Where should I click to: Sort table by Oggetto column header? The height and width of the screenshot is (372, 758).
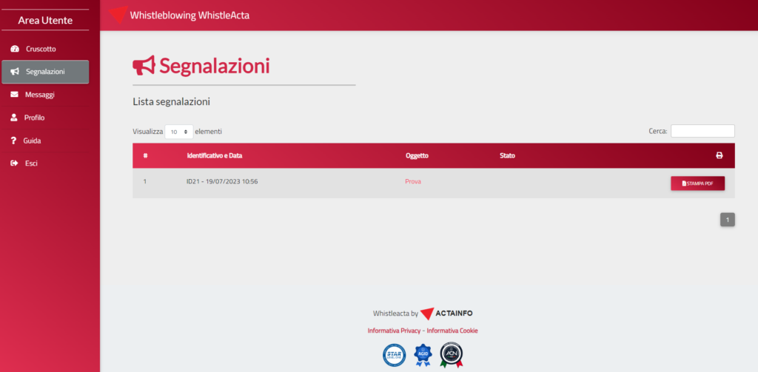(x=417, y=156)
